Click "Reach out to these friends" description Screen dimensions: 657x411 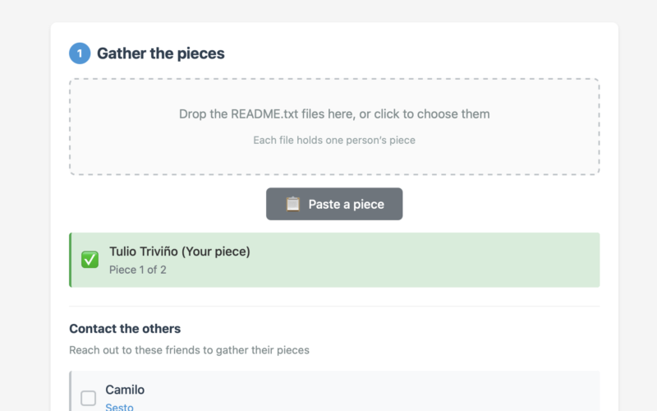(189, 350)
